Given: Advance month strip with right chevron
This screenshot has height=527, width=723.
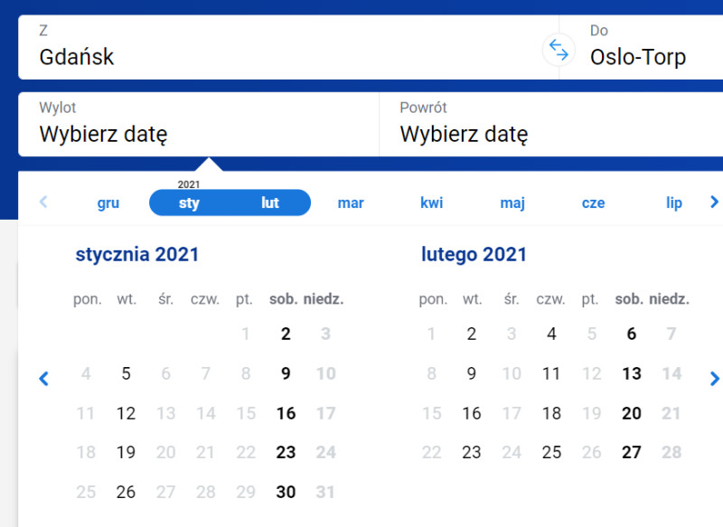Looking at the screenshot, I should pyautogui.click(x=714, y=202).
